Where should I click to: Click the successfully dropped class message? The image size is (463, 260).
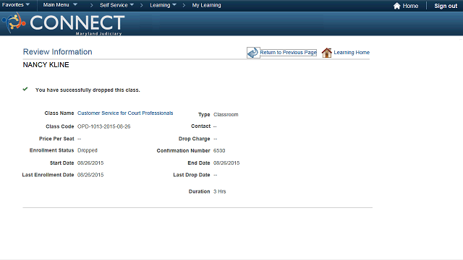(88, 90)
